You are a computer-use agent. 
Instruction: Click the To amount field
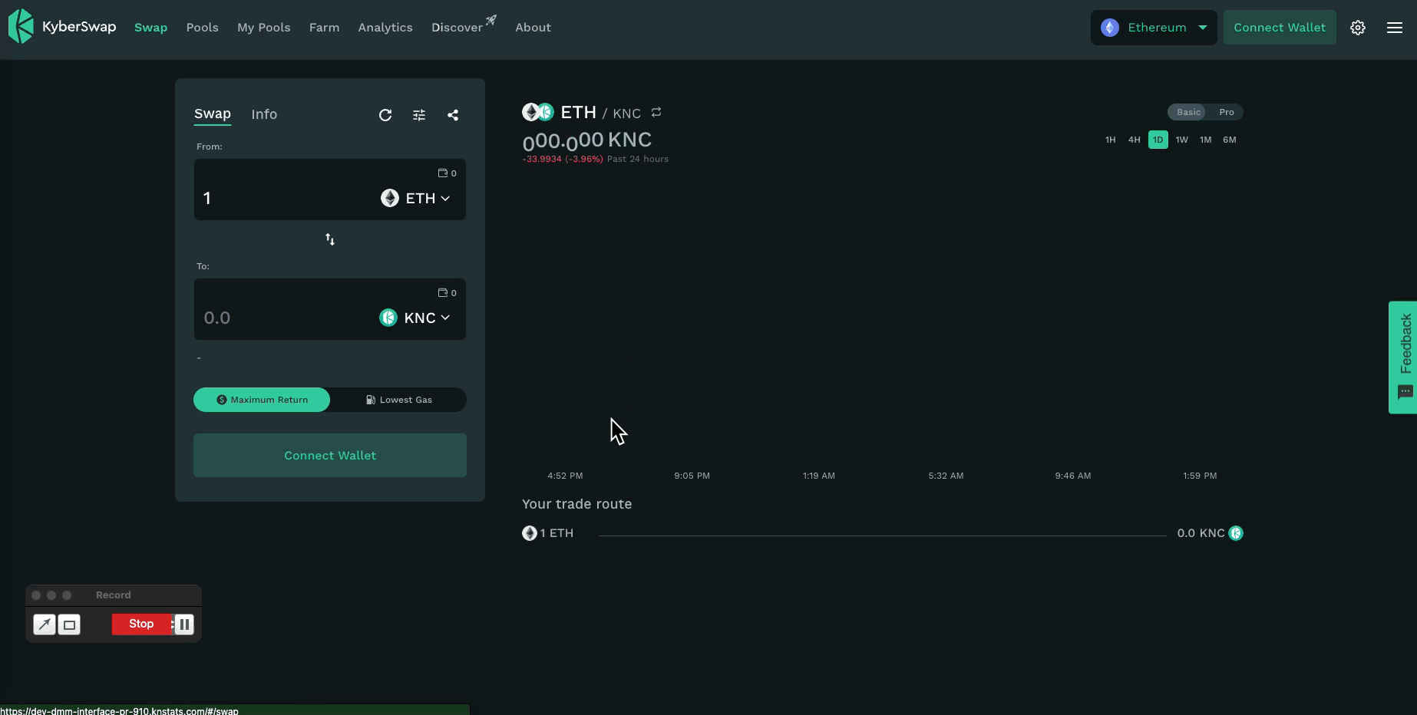288,318
